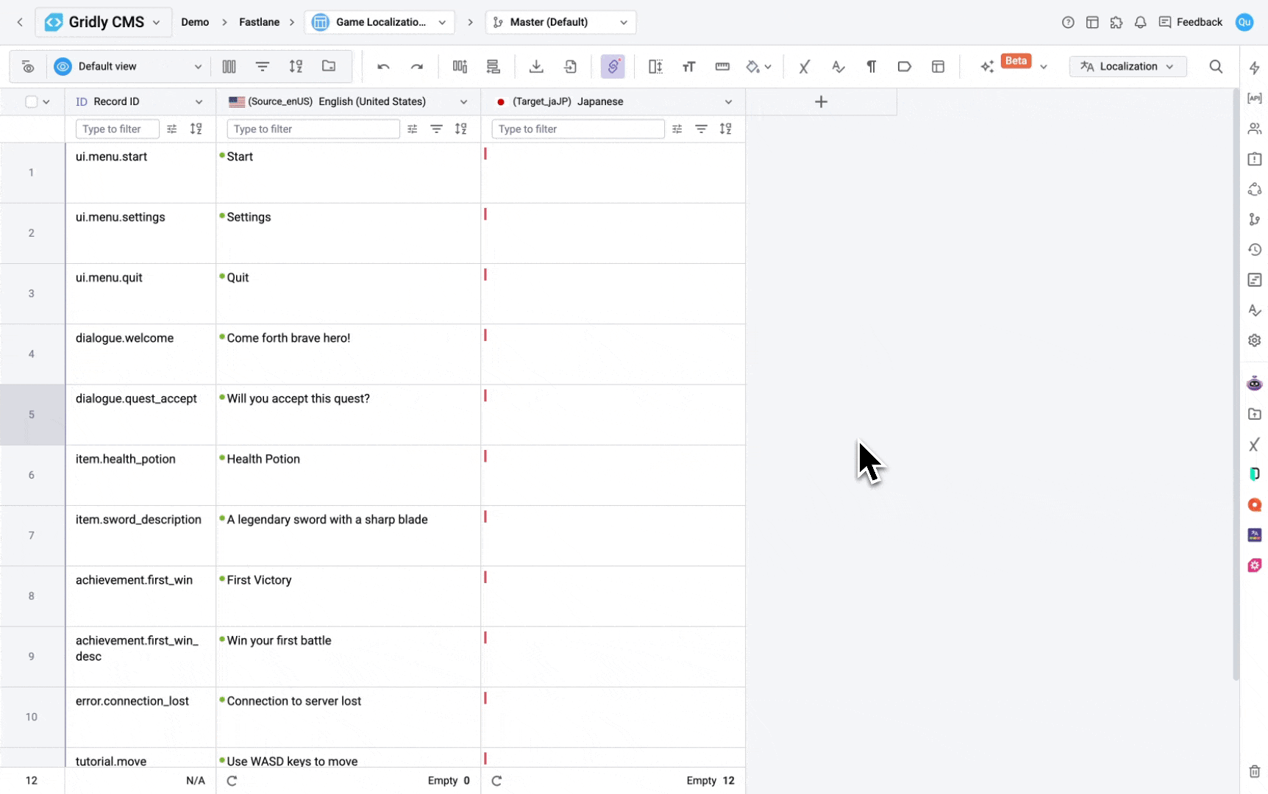The width and height of the screenshot is (1268, 794).
Task: Open the settings gear in right sidebar
Action: [x=1254, y=340]
